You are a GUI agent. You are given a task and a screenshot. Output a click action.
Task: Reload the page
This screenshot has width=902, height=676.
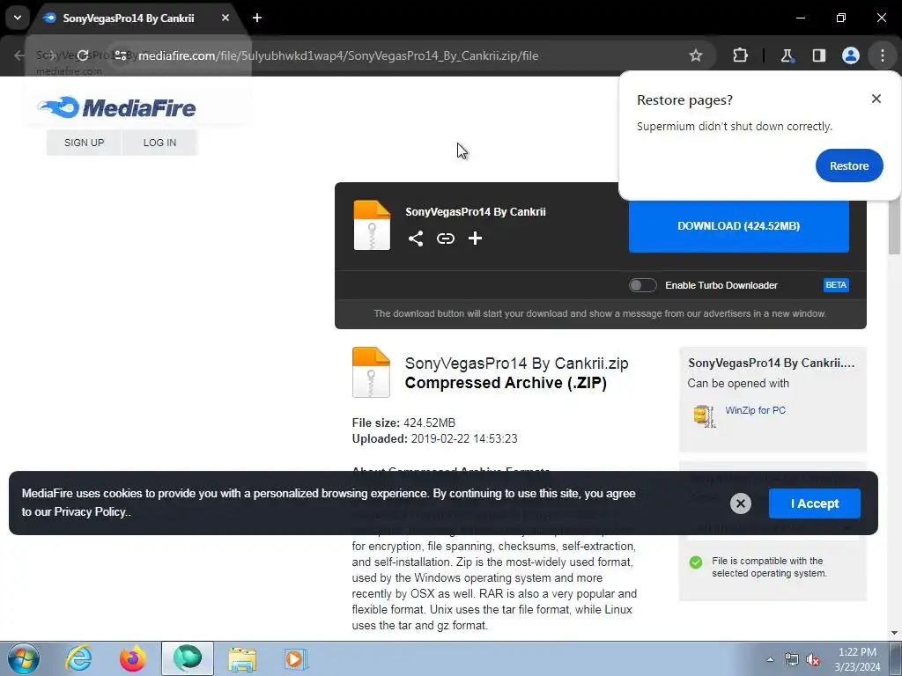tap(83, 55)
